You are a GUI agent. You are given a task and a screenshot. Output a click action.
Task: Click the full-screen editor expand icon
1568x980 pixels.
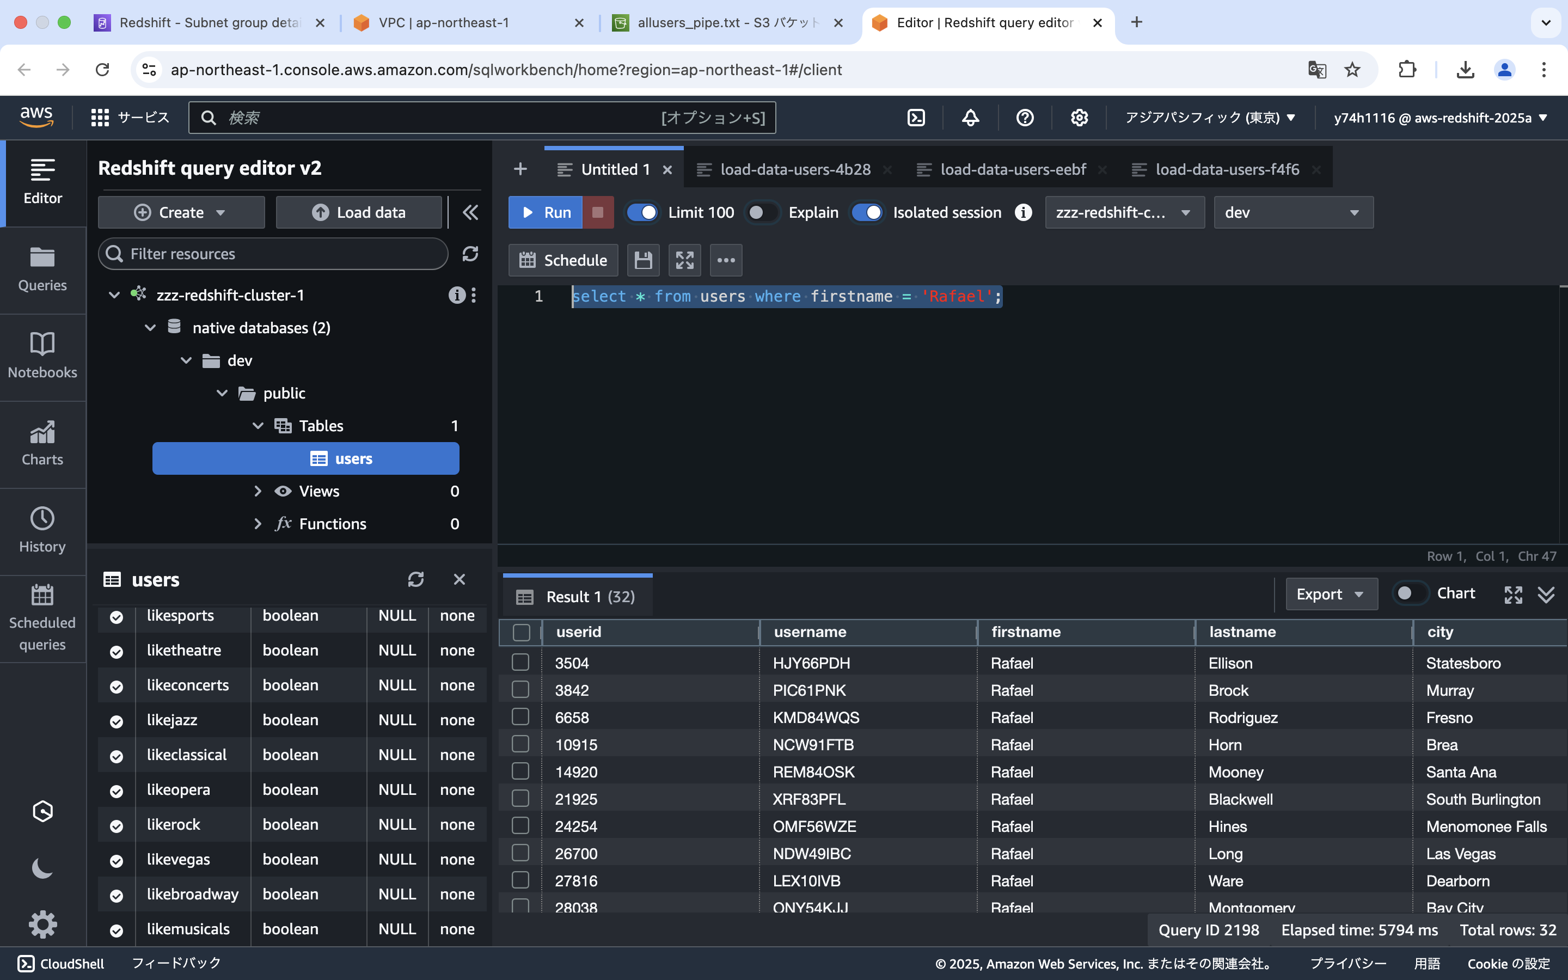pyautogui.click(x=684, y=261)
